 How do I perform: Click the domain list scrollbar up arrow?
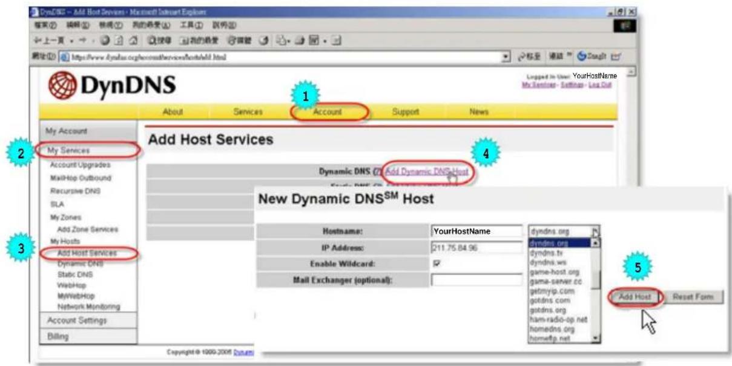pos(595,243)
